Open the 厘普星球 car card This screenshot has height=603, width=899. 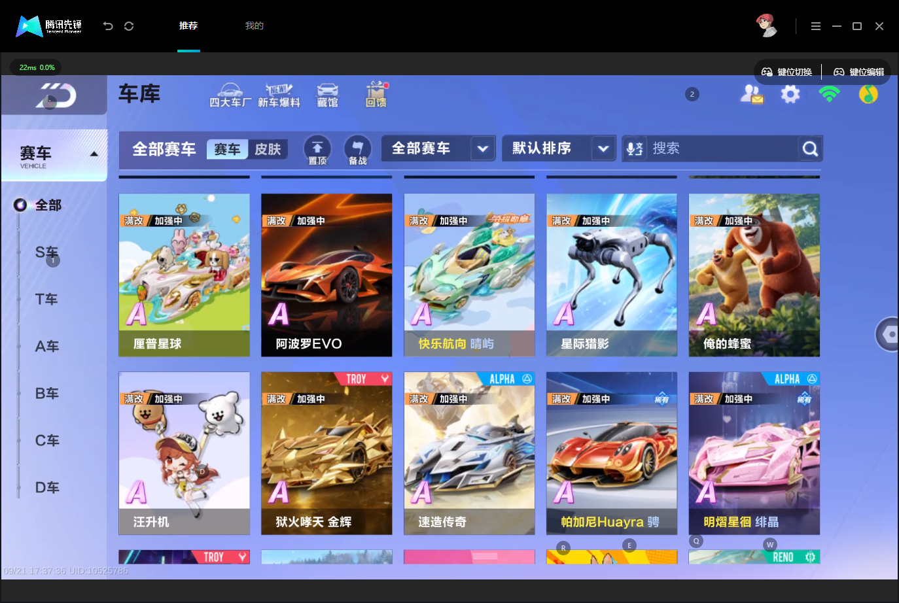point(184,275)
